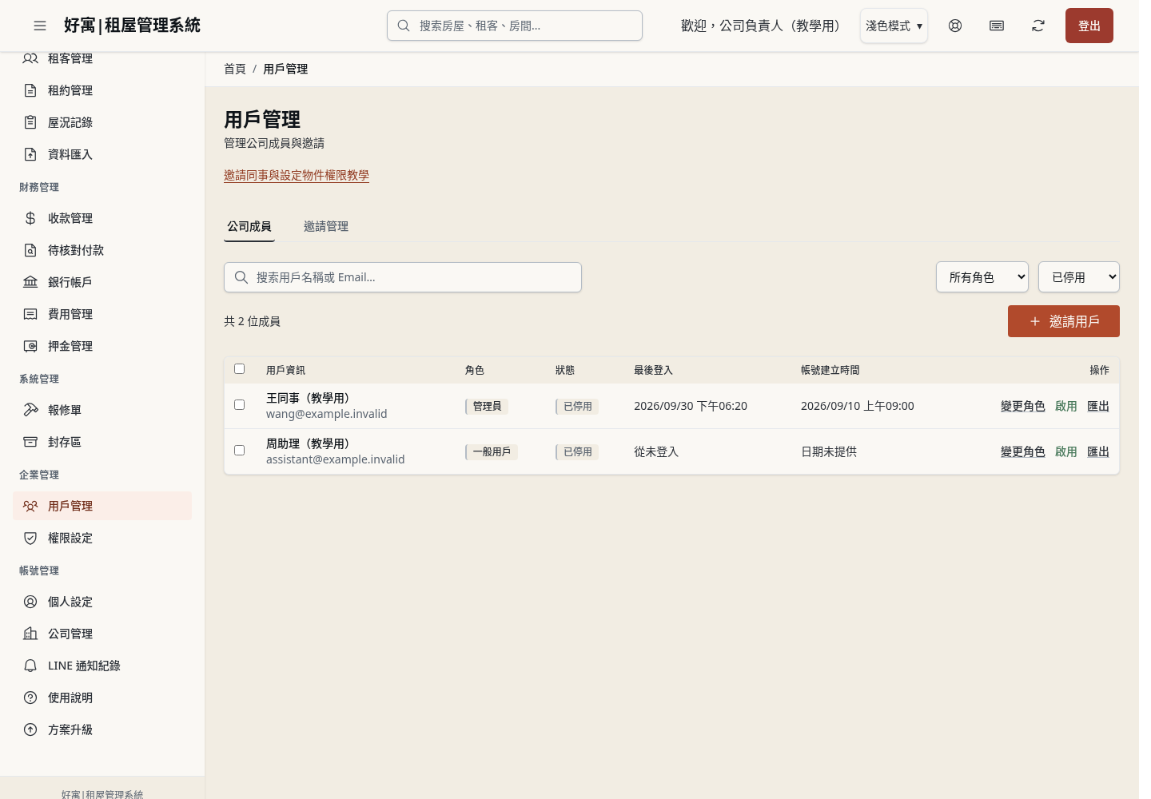Screen dimensions: 1151x799
Task: Click the 好寓|租屋管理系統 header title
Action: click(x=132, y=26)
